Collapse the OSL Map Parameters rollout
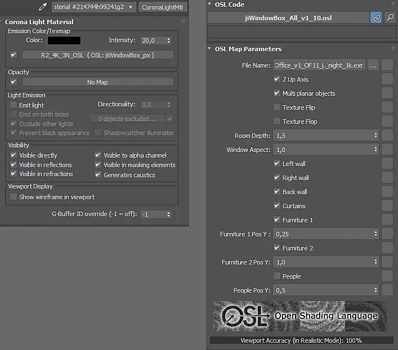 point(209,48)
